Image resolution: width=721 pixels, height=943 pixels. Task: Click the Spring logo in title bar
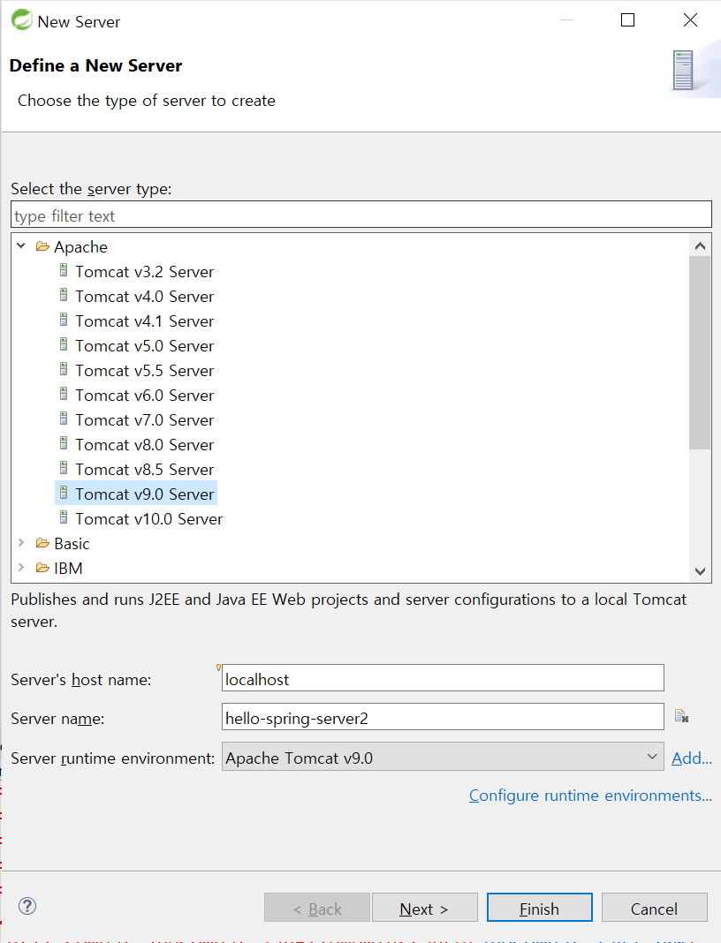pos(22,19)
